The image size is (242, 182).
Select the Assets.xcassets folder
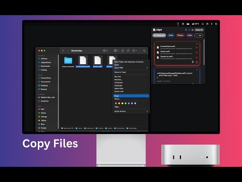click(68, 62)
